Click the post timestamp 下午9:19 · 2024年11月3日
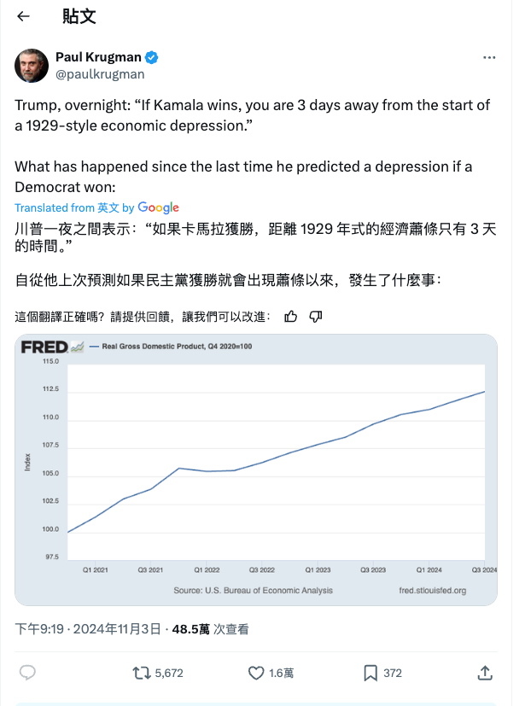The image size is (525, 706). coord(88,629)
